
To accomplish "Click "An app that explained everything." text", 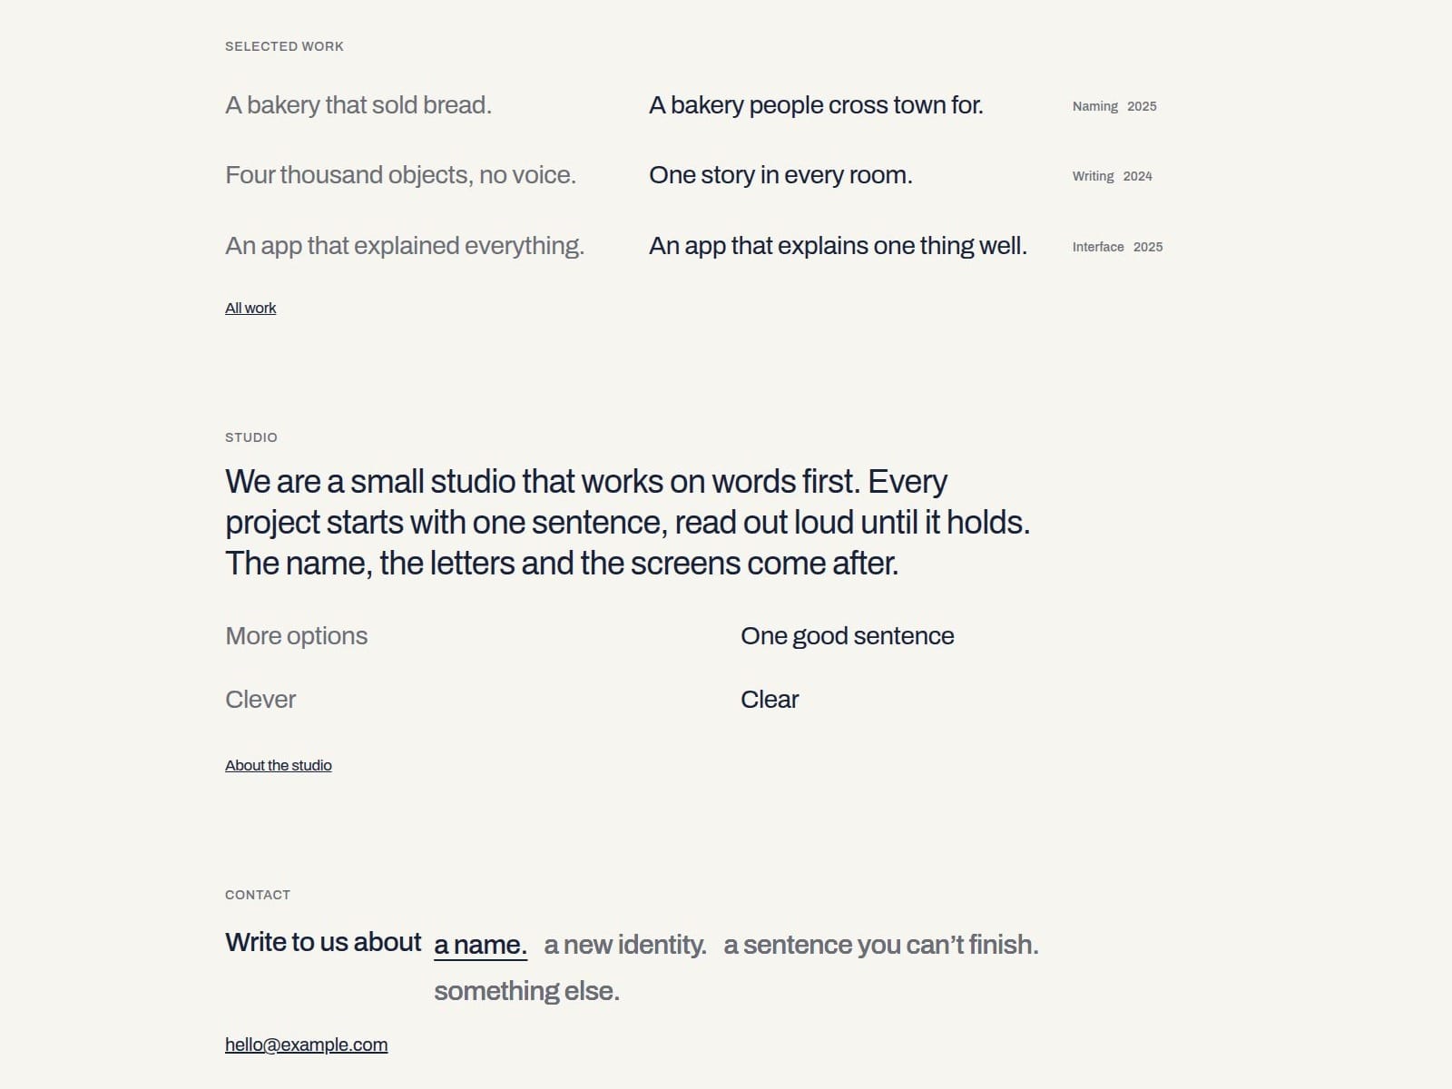I will tap(405, 246).
